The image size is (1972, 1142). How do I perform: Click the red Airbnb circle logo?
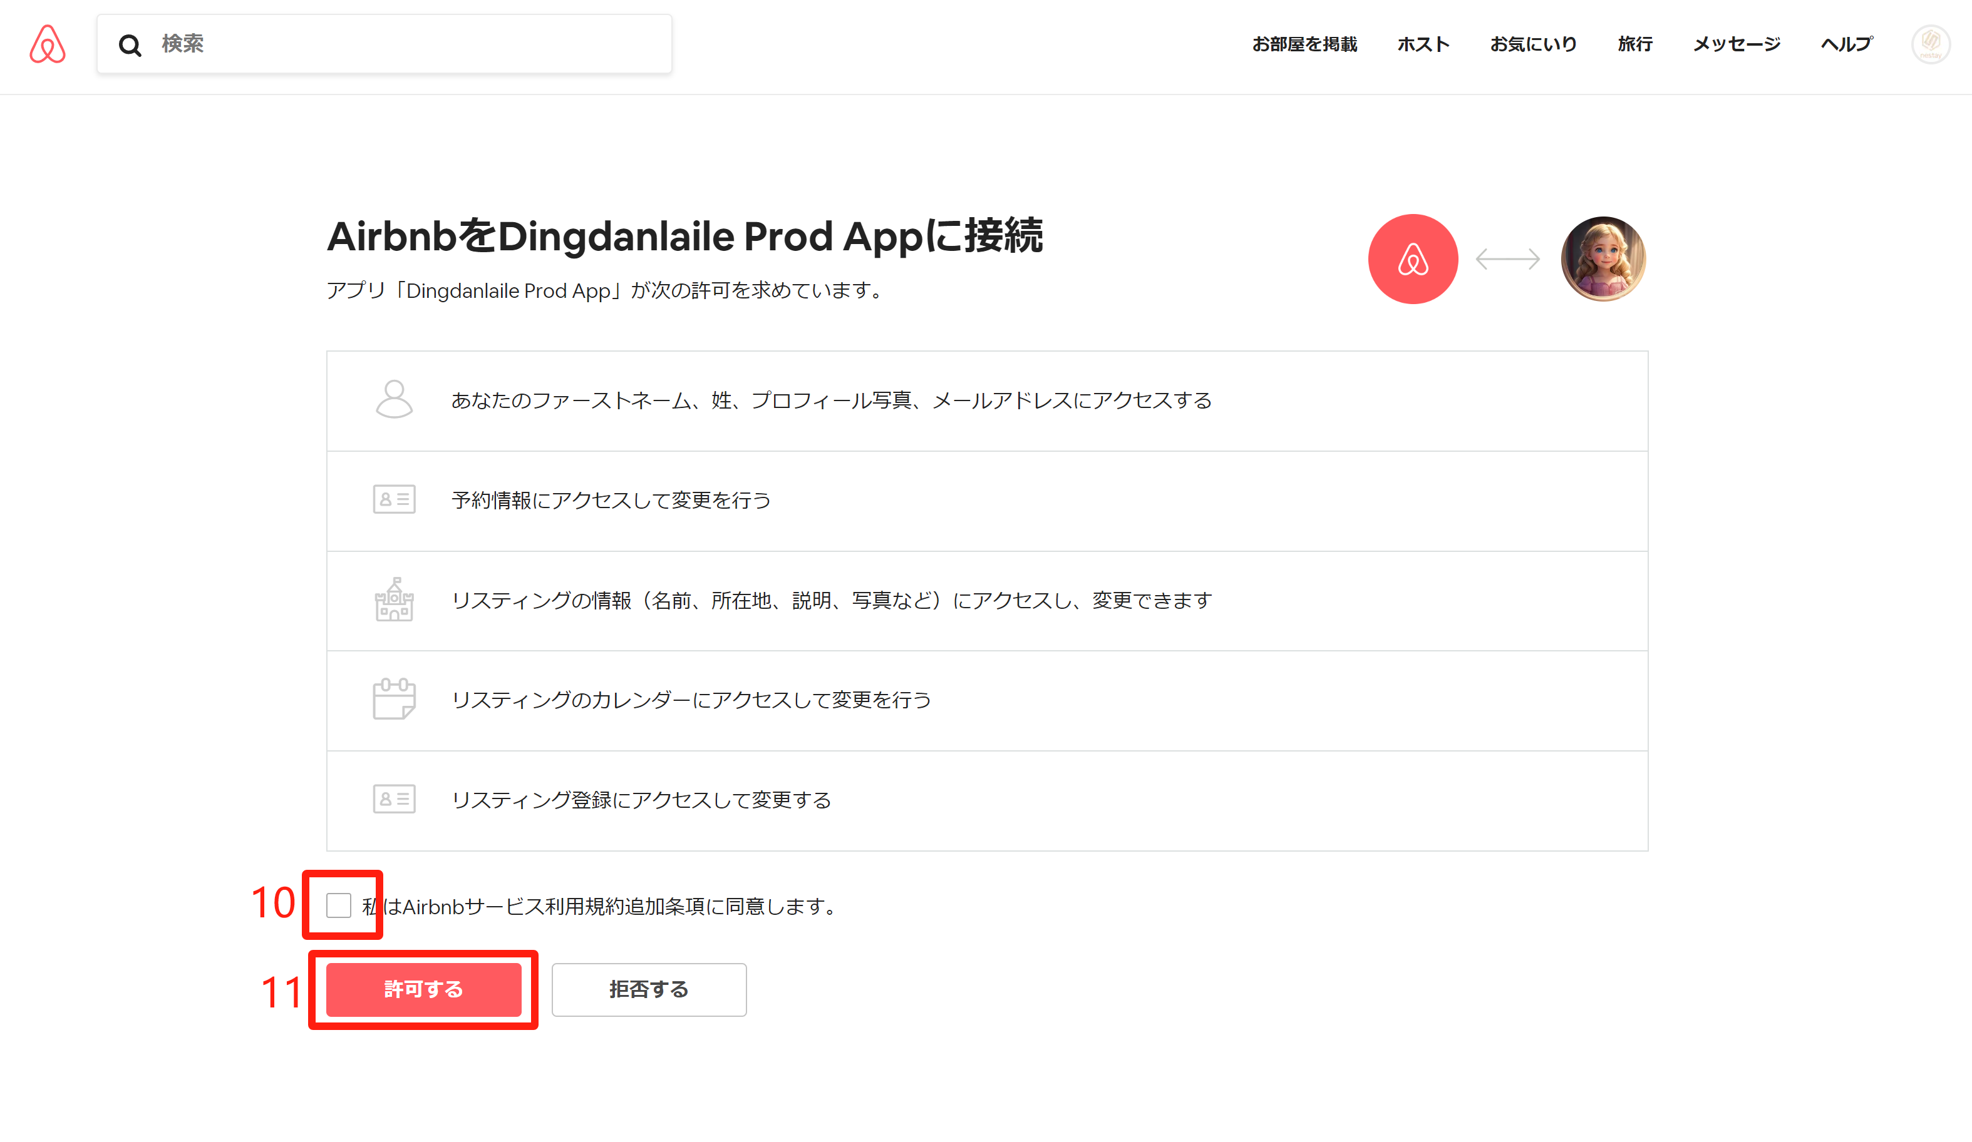click(x=1413, y=259)
